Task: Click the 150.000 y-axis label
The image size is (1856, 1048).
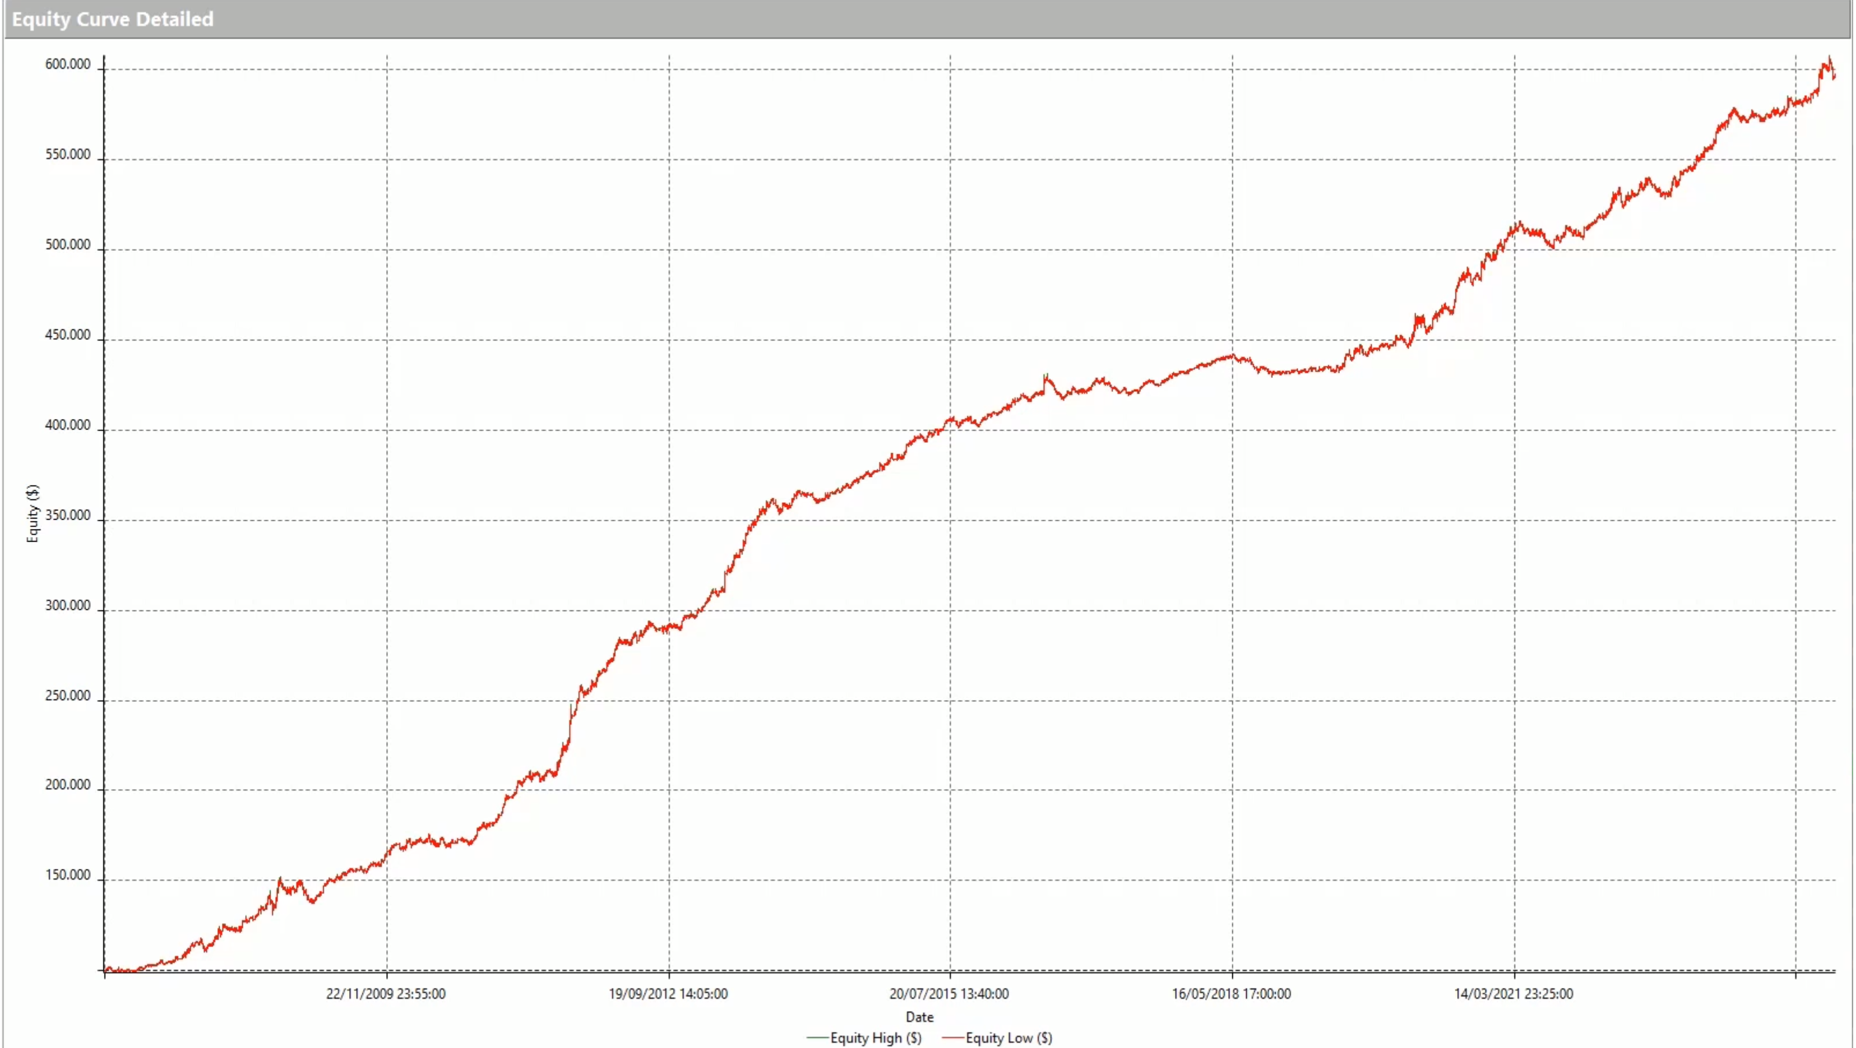Action: pyautogui.click(x=68, y=874)
